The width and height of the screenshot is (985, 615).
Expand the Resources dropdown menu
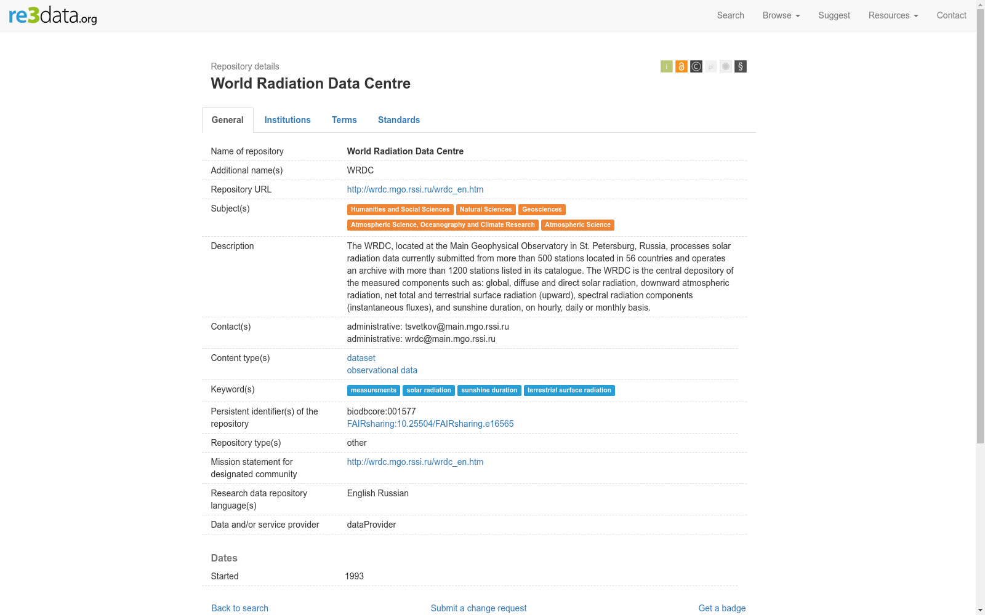pyautogui.click(x=893, y=15)
